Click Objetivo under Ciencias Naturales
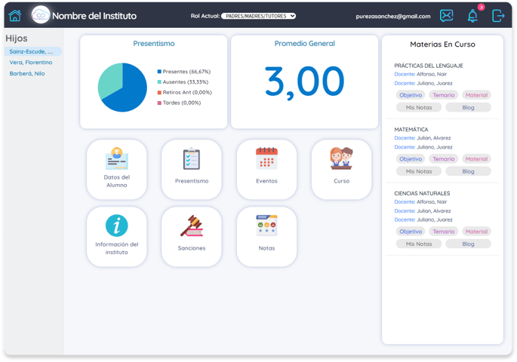Viewport: 517px width, 362px height. 411,232
